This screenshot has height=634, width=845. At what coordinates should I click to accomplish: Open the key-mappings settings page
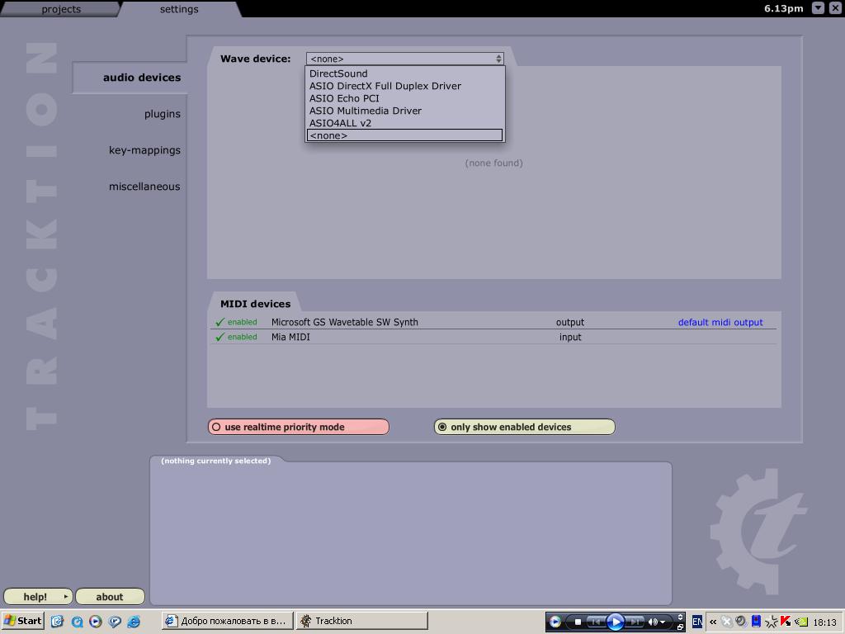(x=144, y=150)
